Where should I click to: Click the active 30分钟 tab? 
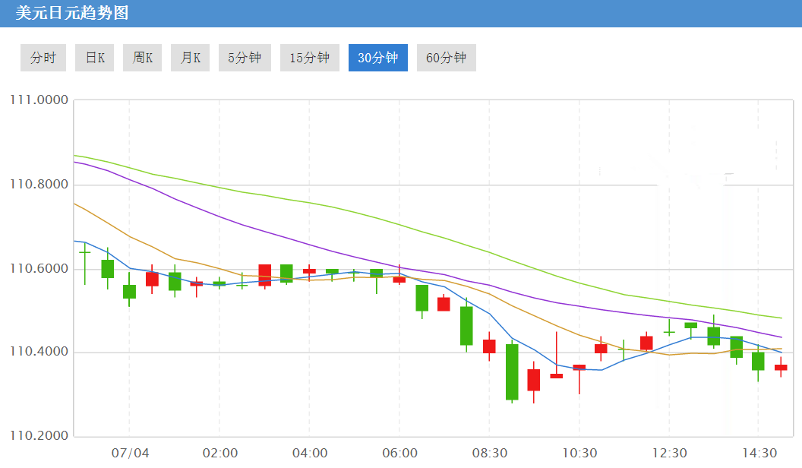378,58
